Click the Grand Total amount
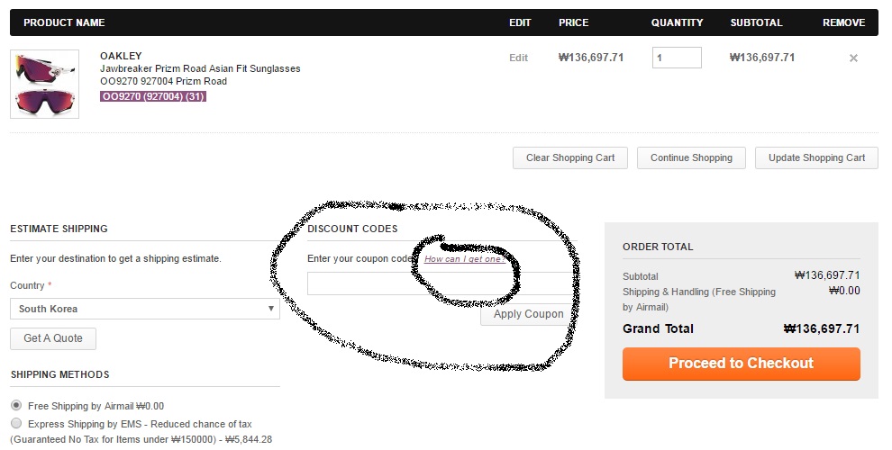This screenshot has width=892, height=450. [x=822, y=329]
